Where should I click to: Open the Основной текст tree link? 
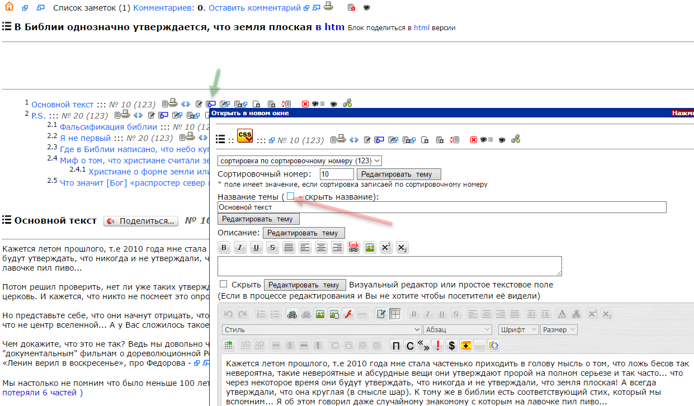pos(63,105)
